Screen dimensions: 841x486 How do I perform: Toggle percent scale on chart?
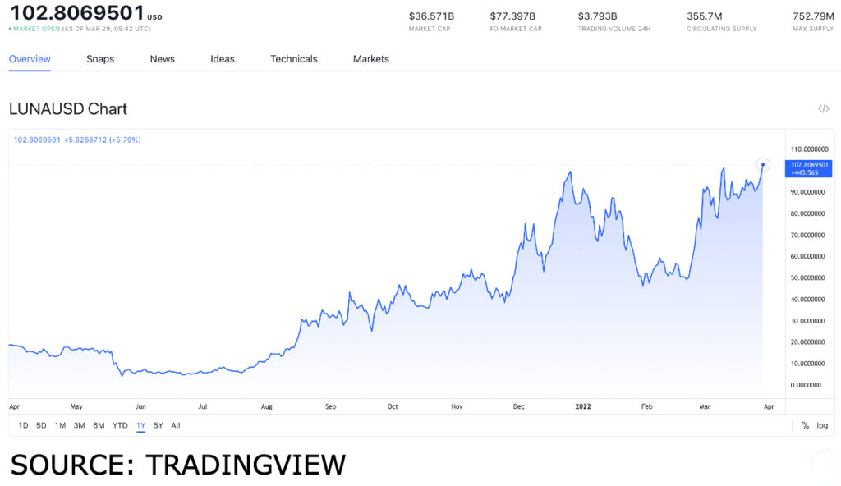click(805, 425)
